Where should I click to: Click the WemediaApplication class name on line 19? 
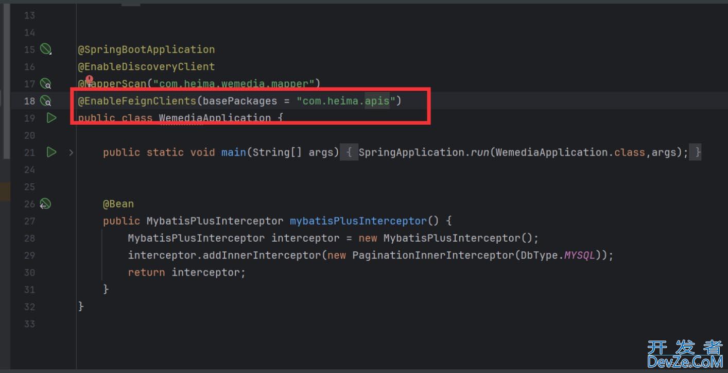(215, 118)
